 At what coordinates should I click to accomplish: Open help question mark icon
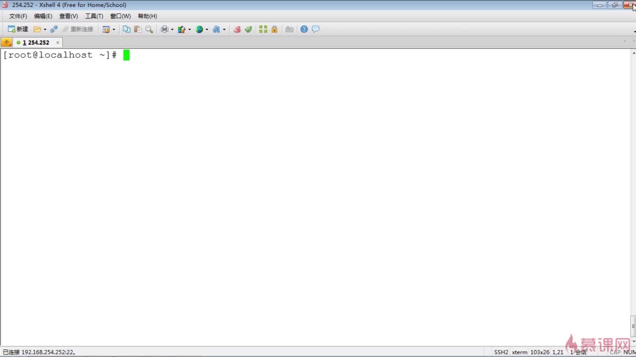(x=304, y=29)
